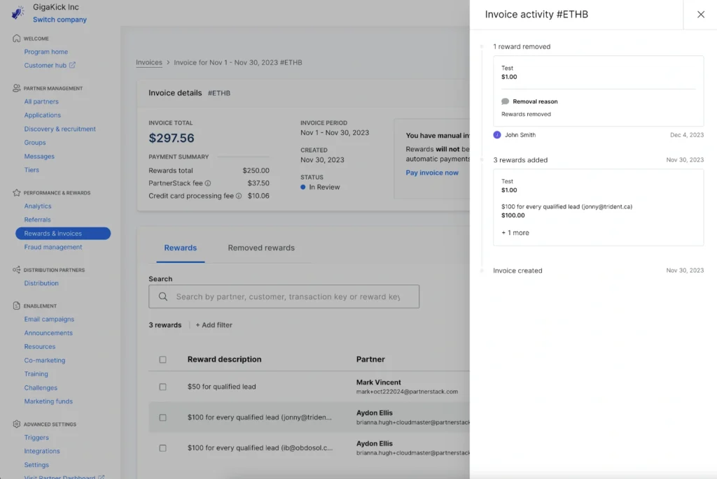The width and height of the screenshot is (717, 479).
Task: Select Rewards & invoices in the sidebar
Action: coord(63,234)
